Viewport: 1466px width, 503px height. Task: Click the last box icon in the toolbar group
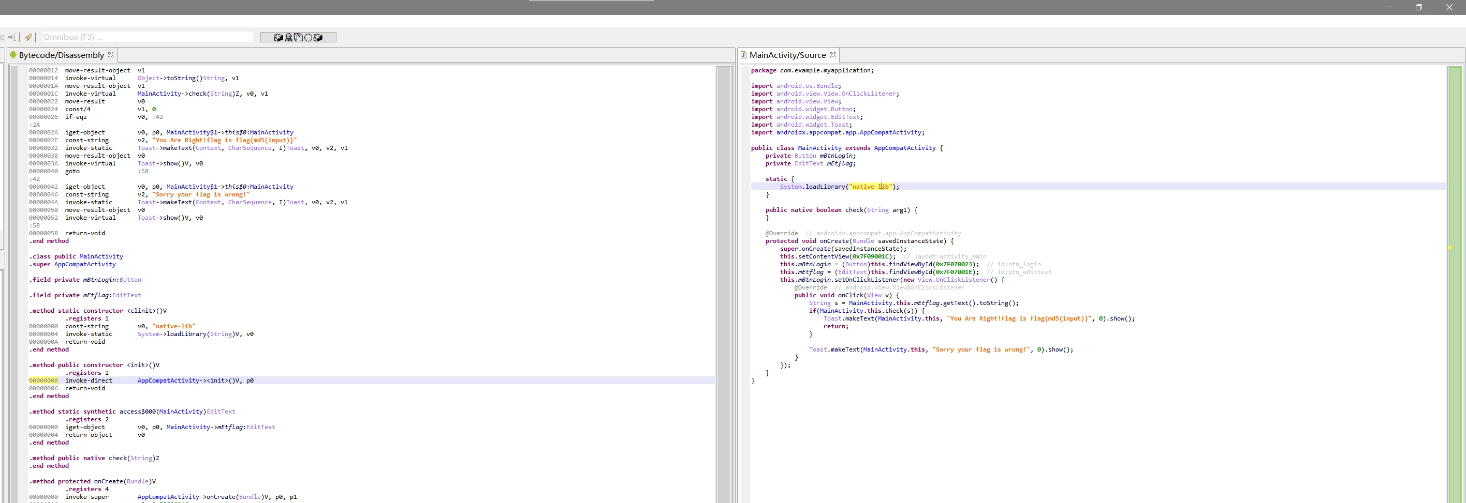(x=318, y=38)
